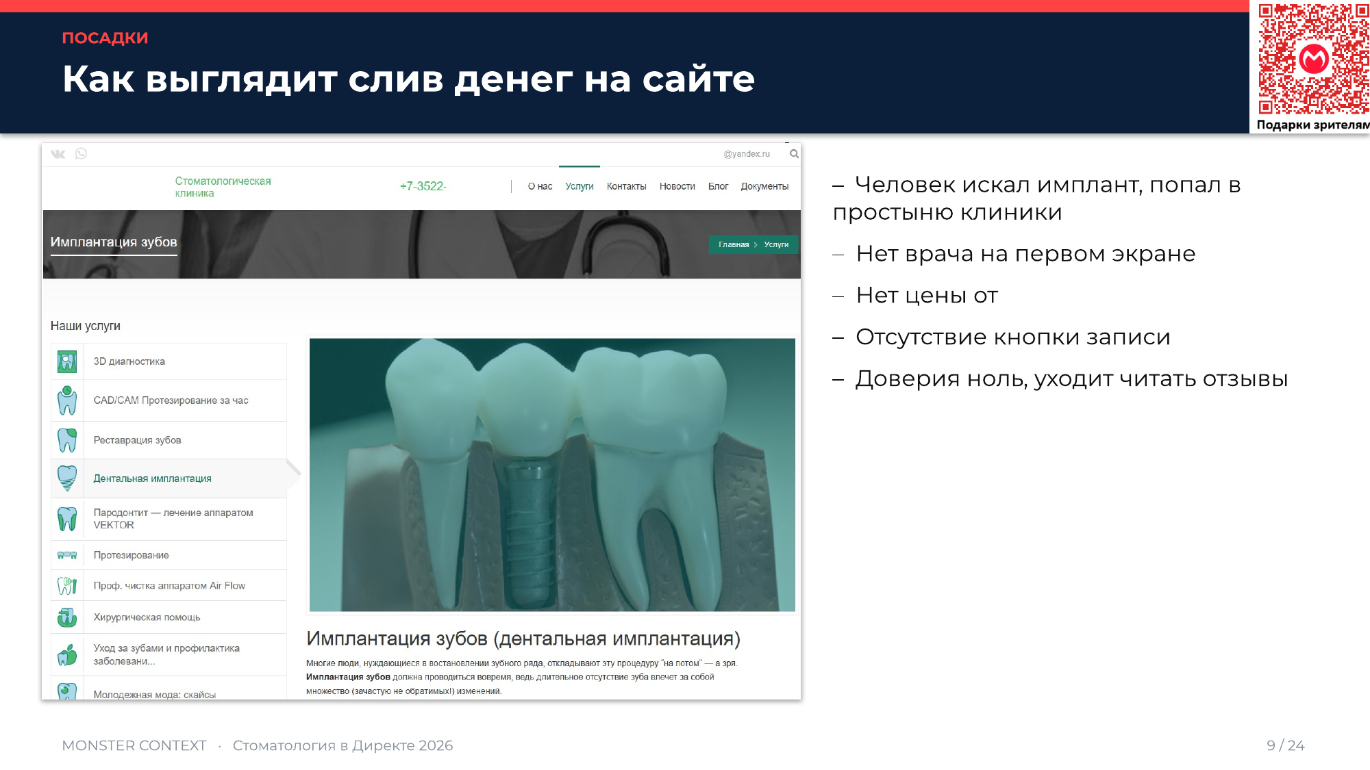
Task: Click the QR code on the slide
Action: pos(1314,59)
